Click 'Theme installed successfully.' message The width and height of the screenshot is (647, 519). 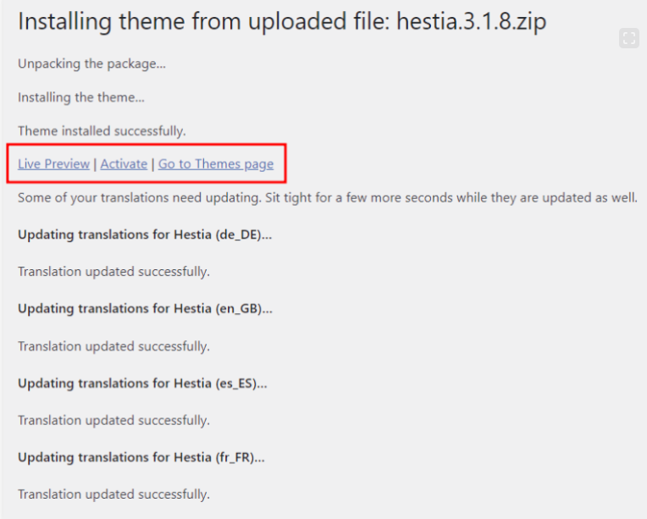[102, 131]
